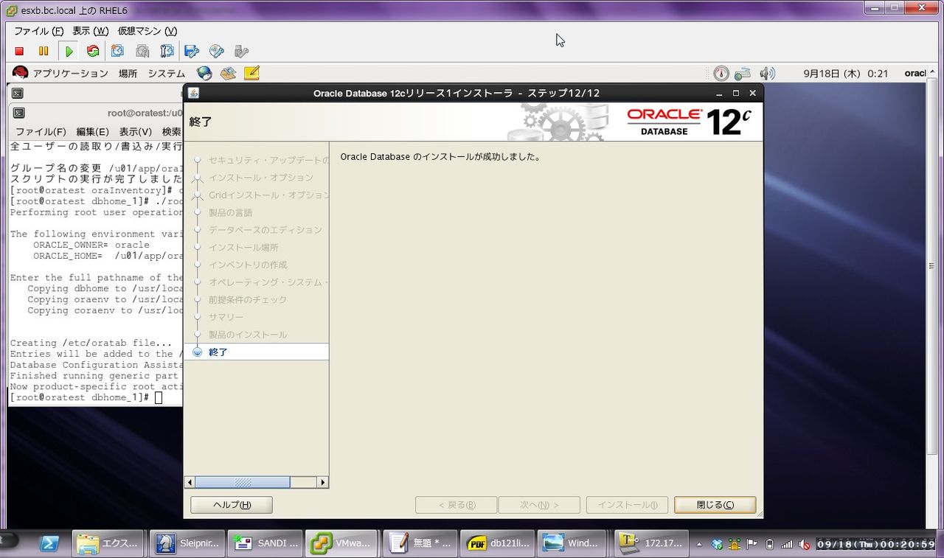Click the grayed Revert to snapshot icon
This screenshot has width=944, height=558.
[142, 52]
